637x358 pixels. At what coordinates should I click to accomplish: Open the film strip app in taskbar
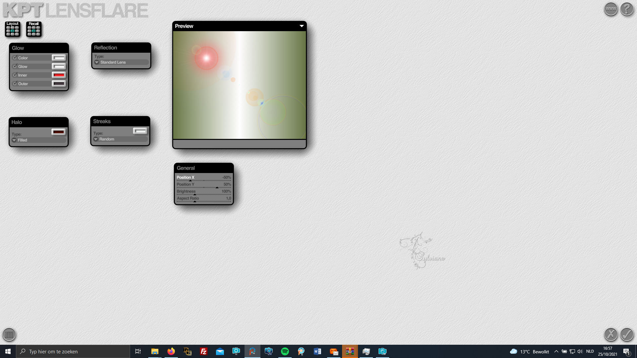(187, 351)
